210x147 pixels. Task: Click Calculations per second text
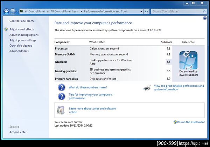[104, 49]
